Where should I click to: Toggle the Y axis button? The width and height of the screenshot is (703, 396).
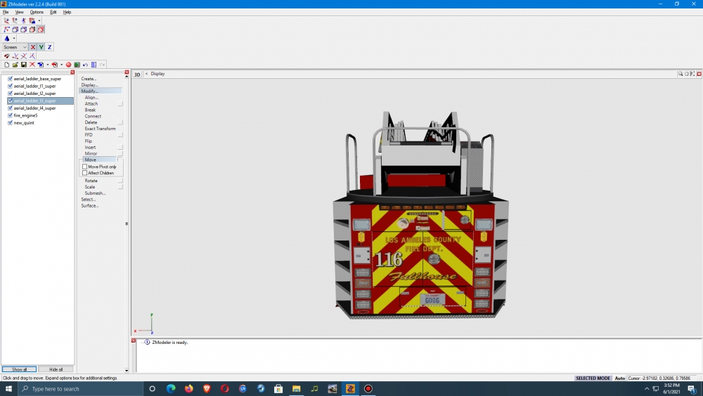pyautogui.click(x=41, y=47)
